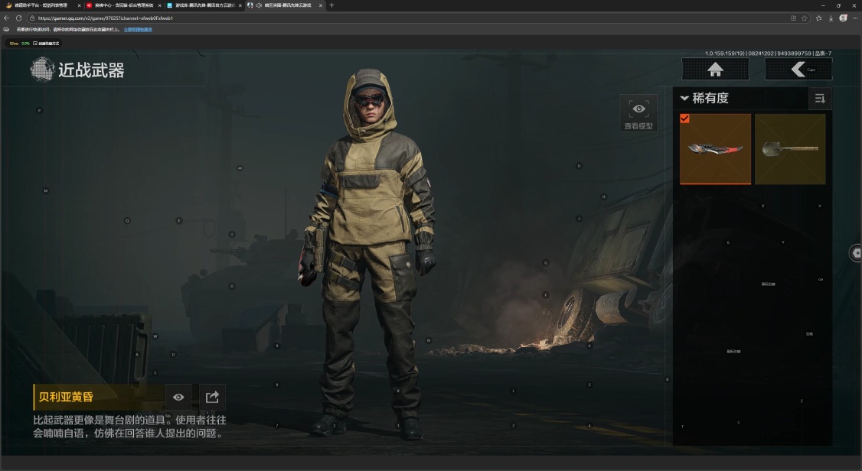Open the browser profile avatar
The width and height of the screenshot is (862, 471).
843,18
